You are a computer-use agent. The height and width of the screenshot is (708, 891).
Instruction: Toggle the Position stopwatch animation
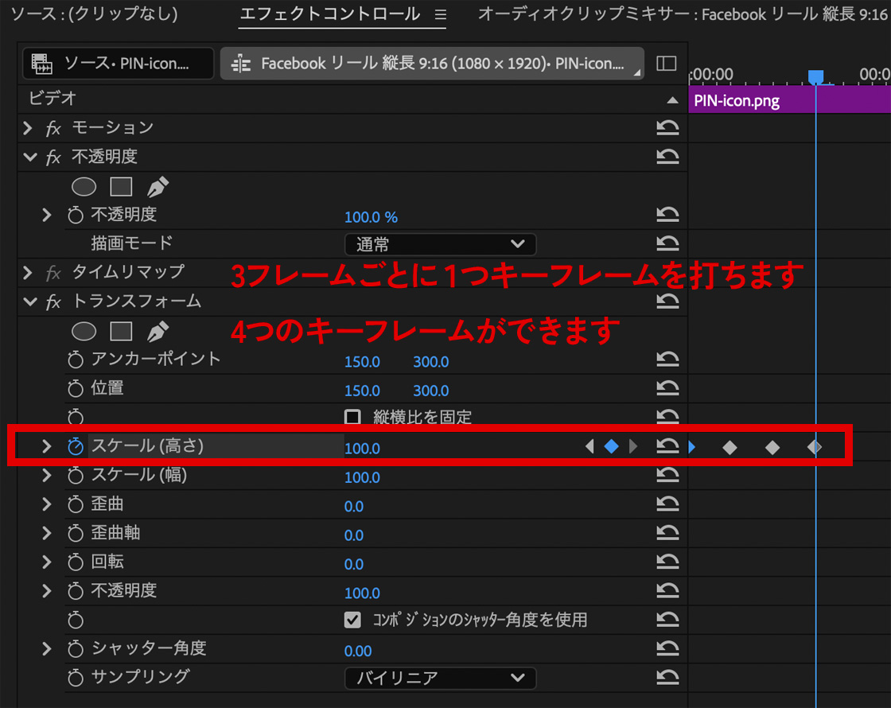tap(76, 389)
